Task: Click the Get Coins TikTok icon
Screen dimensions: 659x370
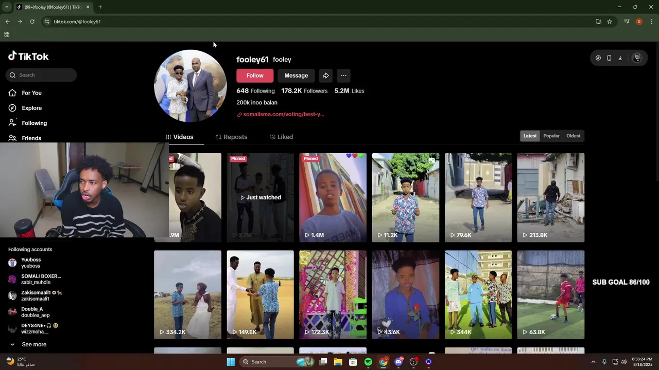Action: [598, 58]
